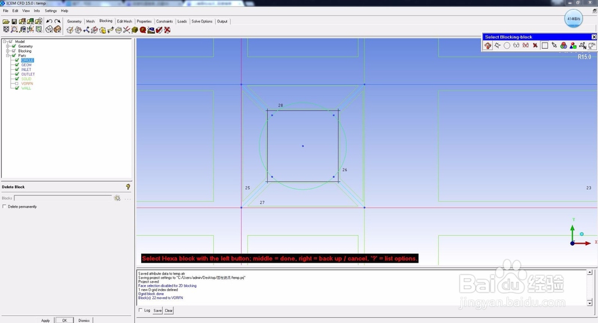
Task: Switch to the Solve Options tab
Action: [202, 21]
